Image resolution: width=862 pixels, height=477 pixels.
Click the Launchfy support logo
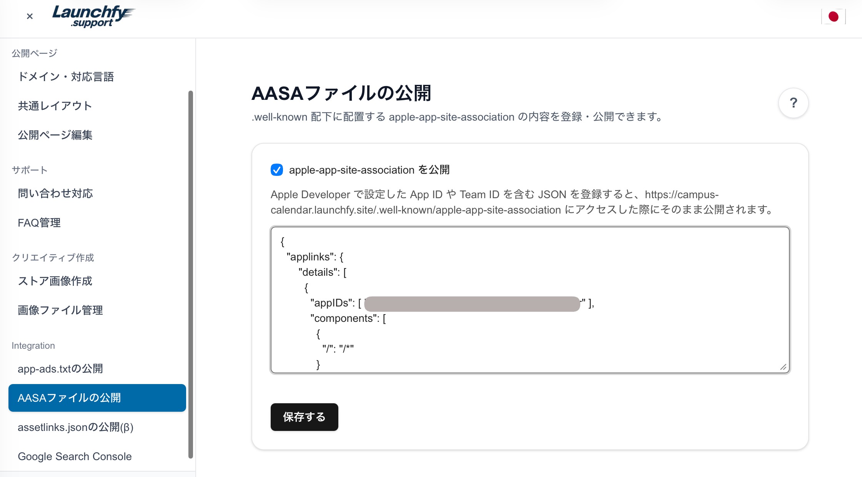click(93, 16)
